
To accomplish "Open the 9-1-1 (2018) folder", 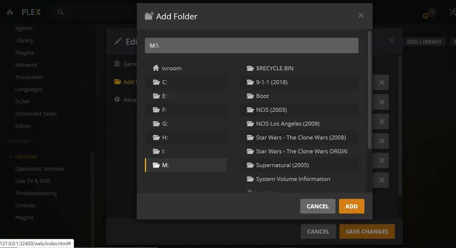I will click(299, 82).
